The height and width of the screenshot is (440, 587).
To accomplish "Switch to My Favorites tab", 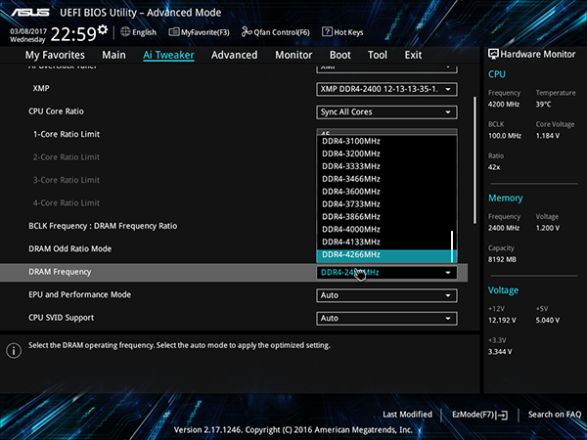I will click(x=55, y=55).
